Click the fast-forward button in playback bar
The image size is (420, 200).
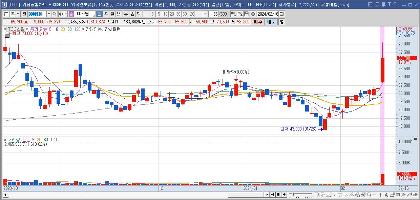284,195
